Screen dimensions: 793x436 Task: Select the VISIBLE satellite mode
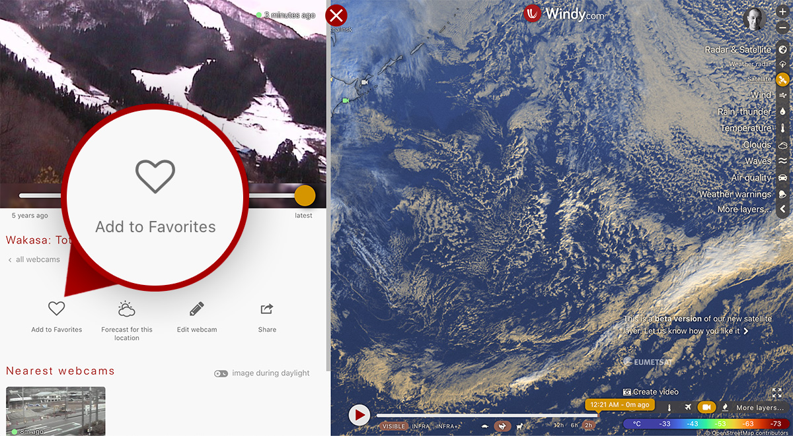point(394,426)
